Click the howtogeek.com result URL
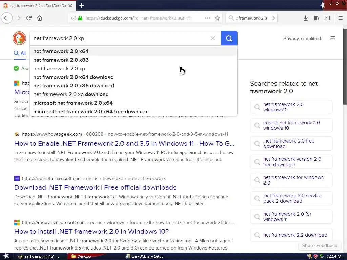Image resolution: width=347 pixels, height=260 pixels. click(x=125, y=134)
